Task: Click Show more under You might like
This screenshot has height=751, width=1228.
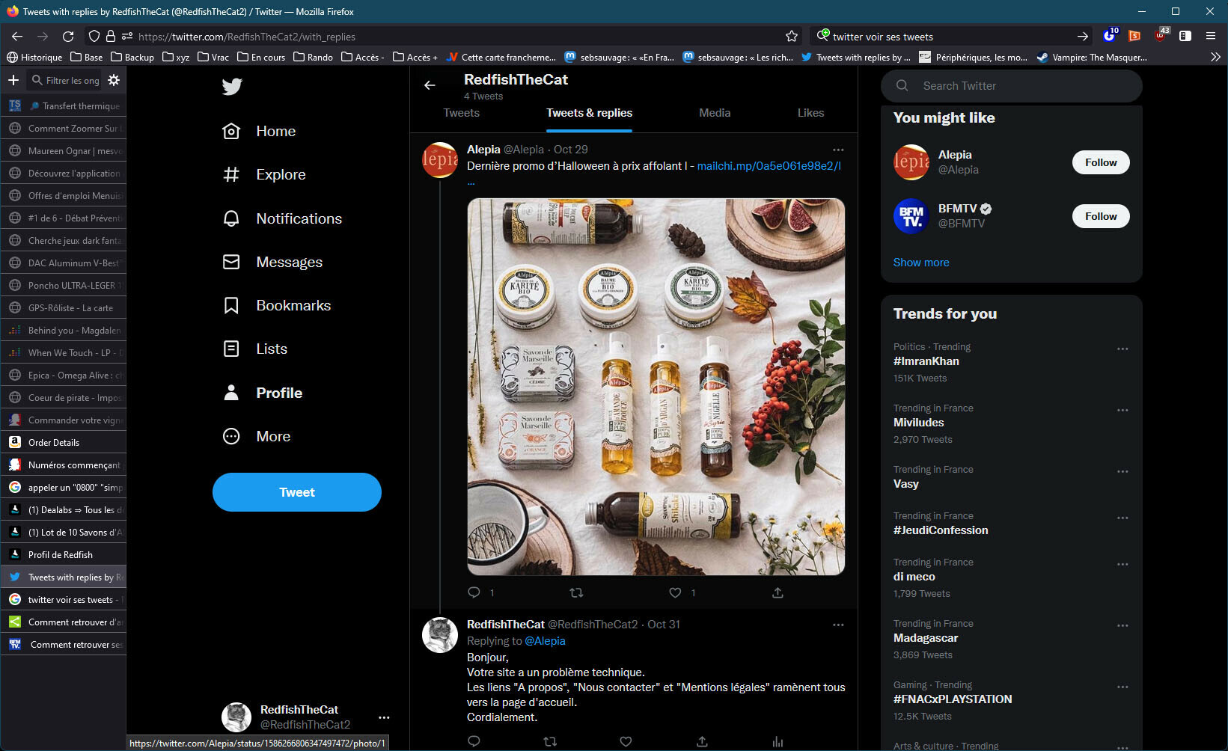Action: pos(921,263)
